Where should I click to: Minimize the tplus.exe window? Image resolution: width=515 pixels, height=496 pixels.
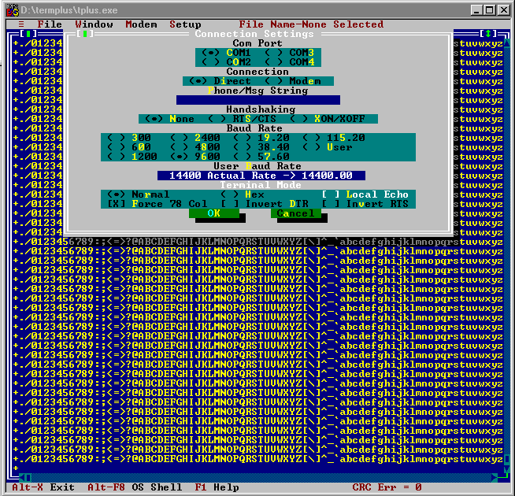pyautogui.click(x=477, y=10)
